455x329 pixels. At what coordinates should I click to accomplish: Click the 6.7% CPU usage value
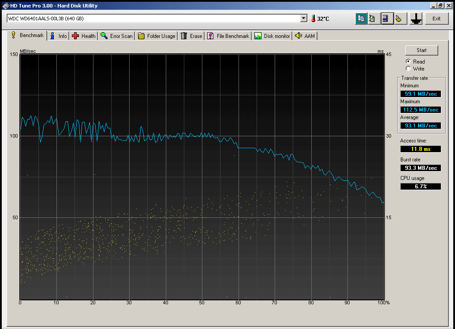(x=421, y=187)
